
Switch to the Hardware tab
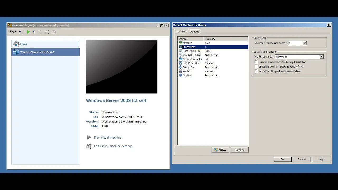[x=181, y=31]
